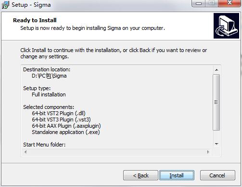Open the Setup icon system menu
The width and height of the screenshot is (242, 187).
point(5,5)
